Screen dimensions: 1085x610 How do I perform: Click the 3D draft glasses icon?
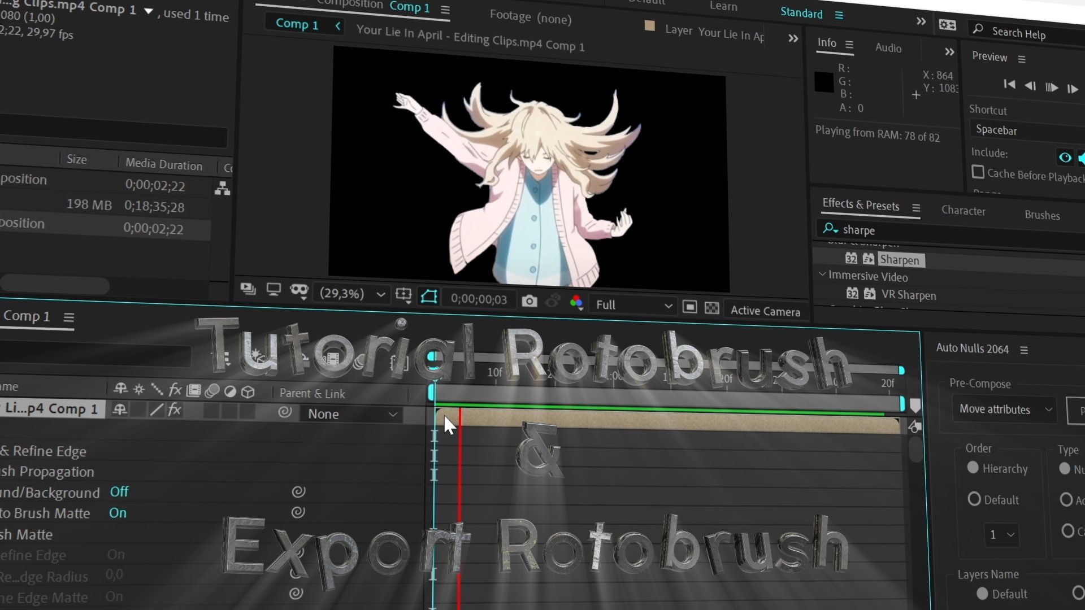[x=299, y=291]
